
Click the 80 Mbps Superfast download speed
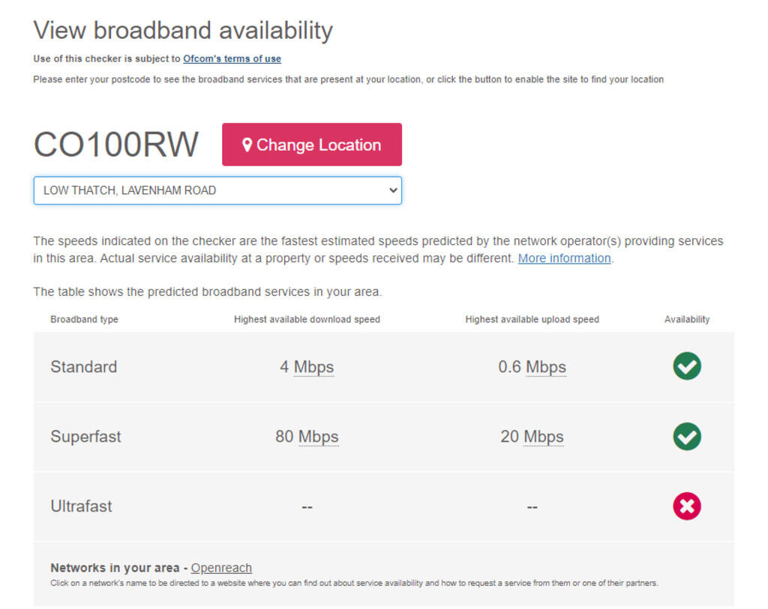tap(307, 437)
